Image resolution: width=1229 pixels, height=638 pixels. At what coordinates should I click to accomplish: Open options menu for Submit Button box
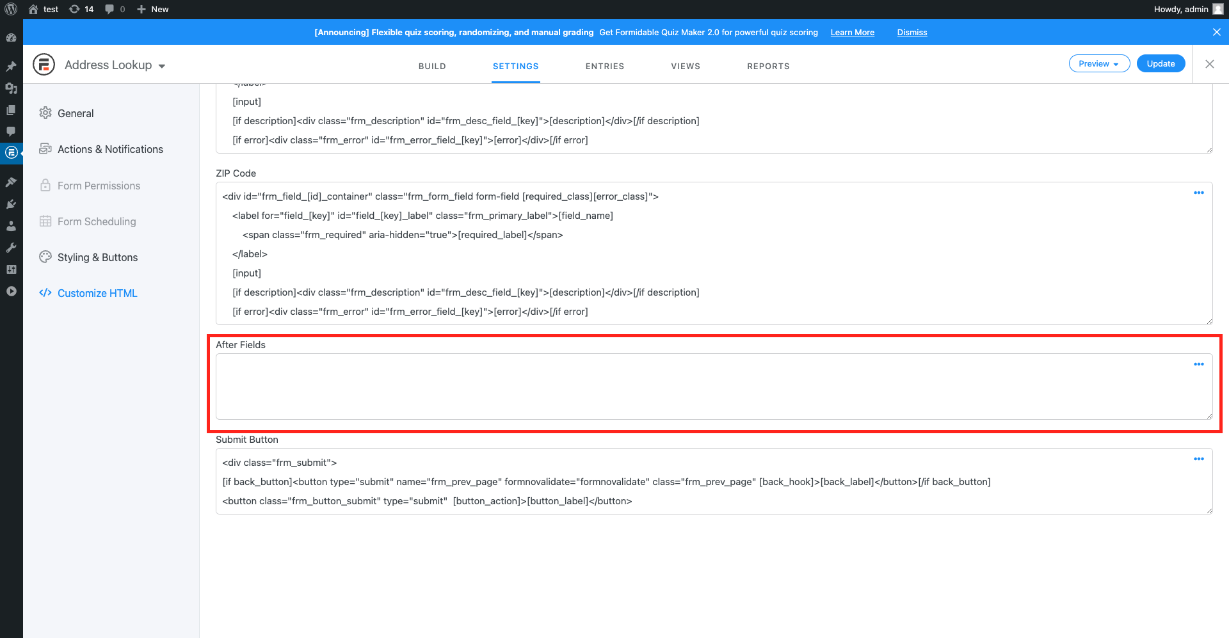coord(1199,459)
